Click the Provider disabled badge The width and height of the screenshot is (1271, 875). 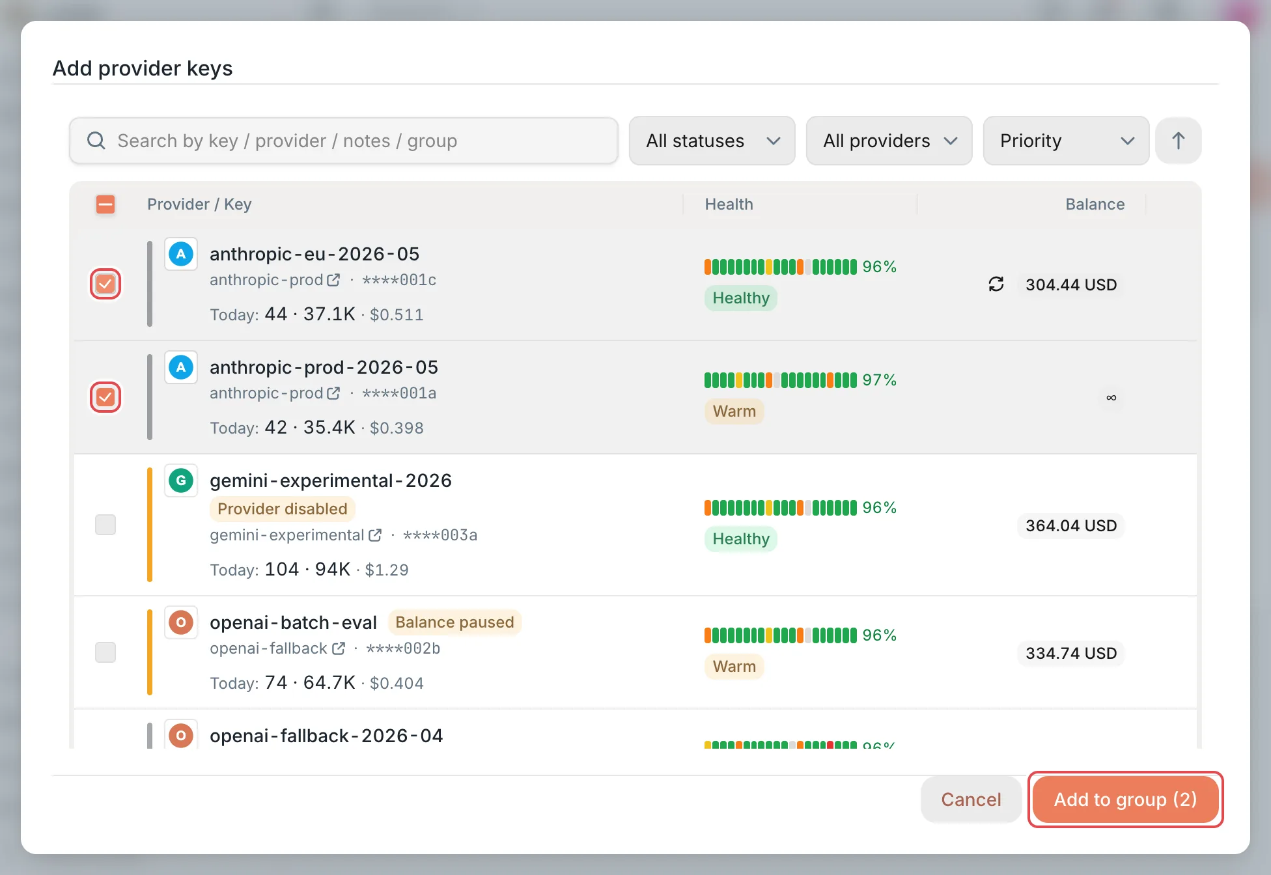[283, 509]
